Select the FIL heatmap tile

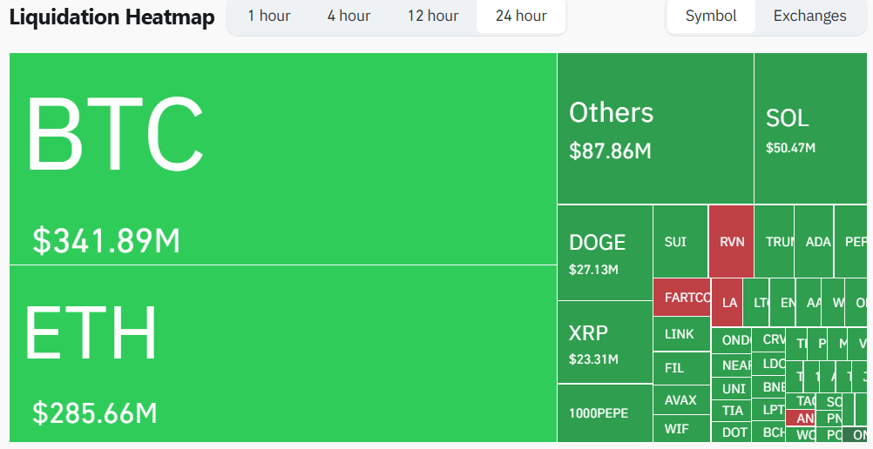682,368
